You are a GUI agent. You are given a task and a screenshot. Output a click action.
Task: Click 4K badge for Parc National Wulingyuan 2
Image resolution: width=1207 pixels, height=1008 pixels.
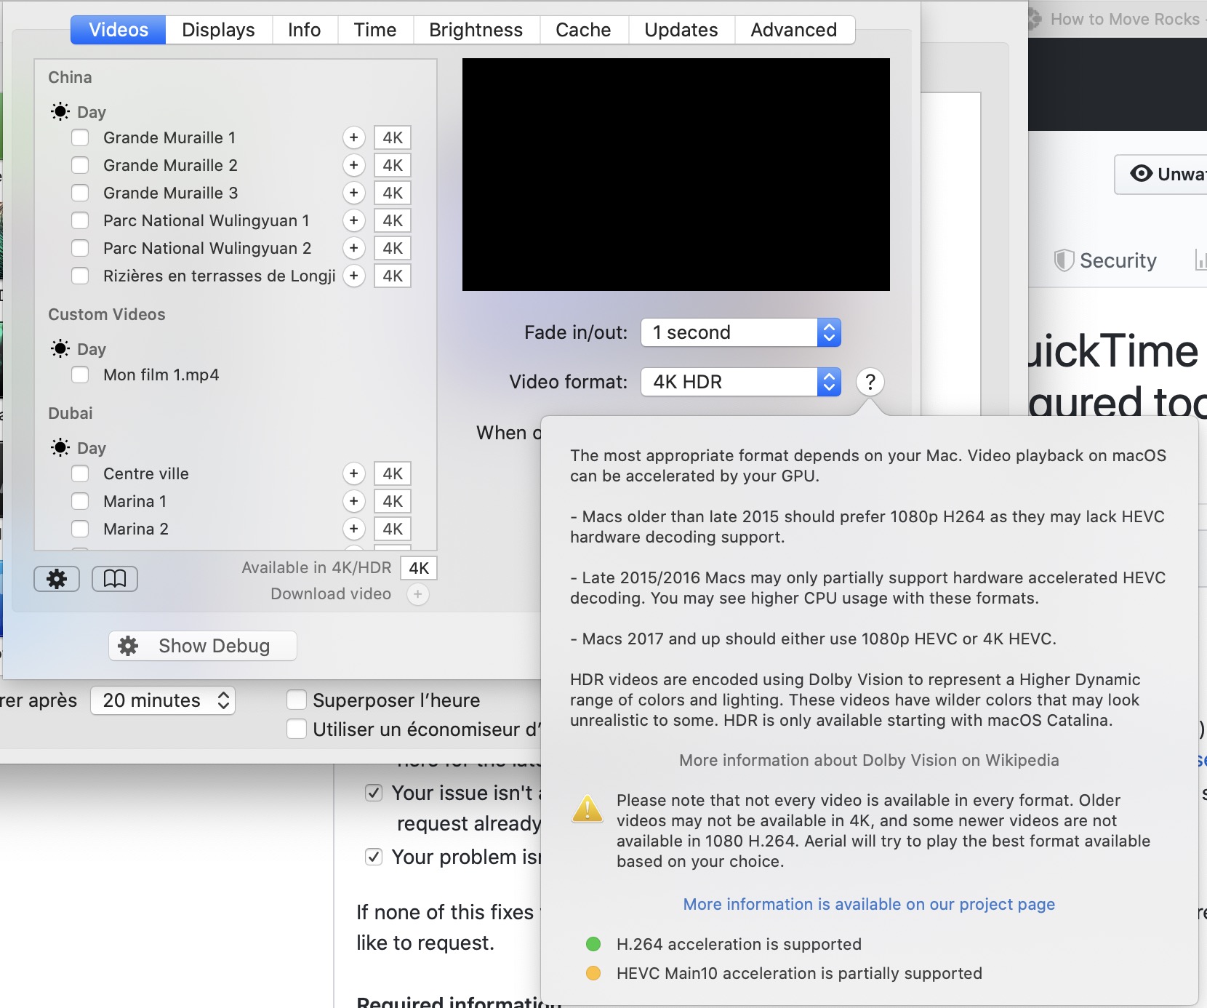(393, 248)
